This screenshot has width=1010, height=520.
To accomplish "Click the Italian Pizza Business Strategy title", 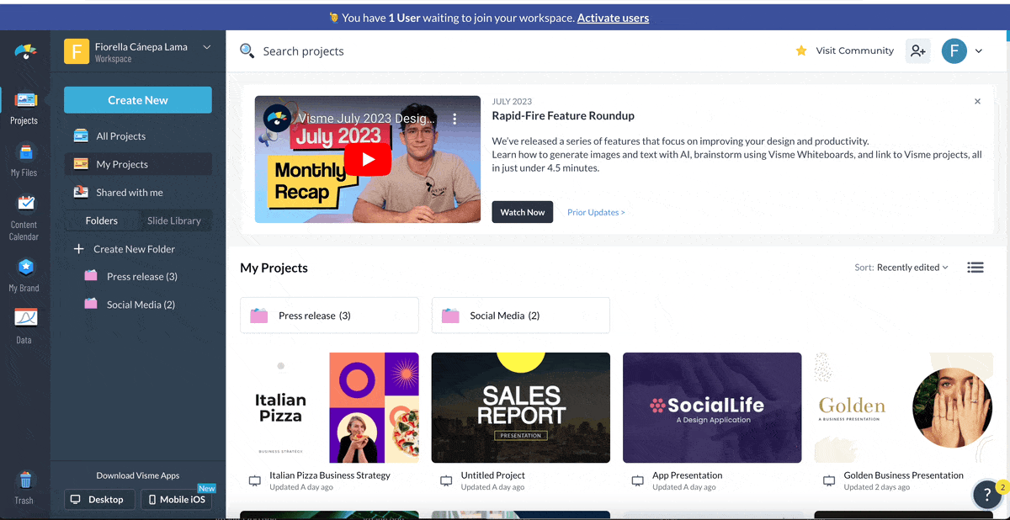I will coord(330,475).
